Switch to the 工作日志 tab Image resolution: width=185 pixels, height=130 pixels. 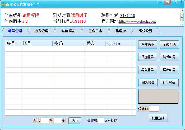[95, 31]
